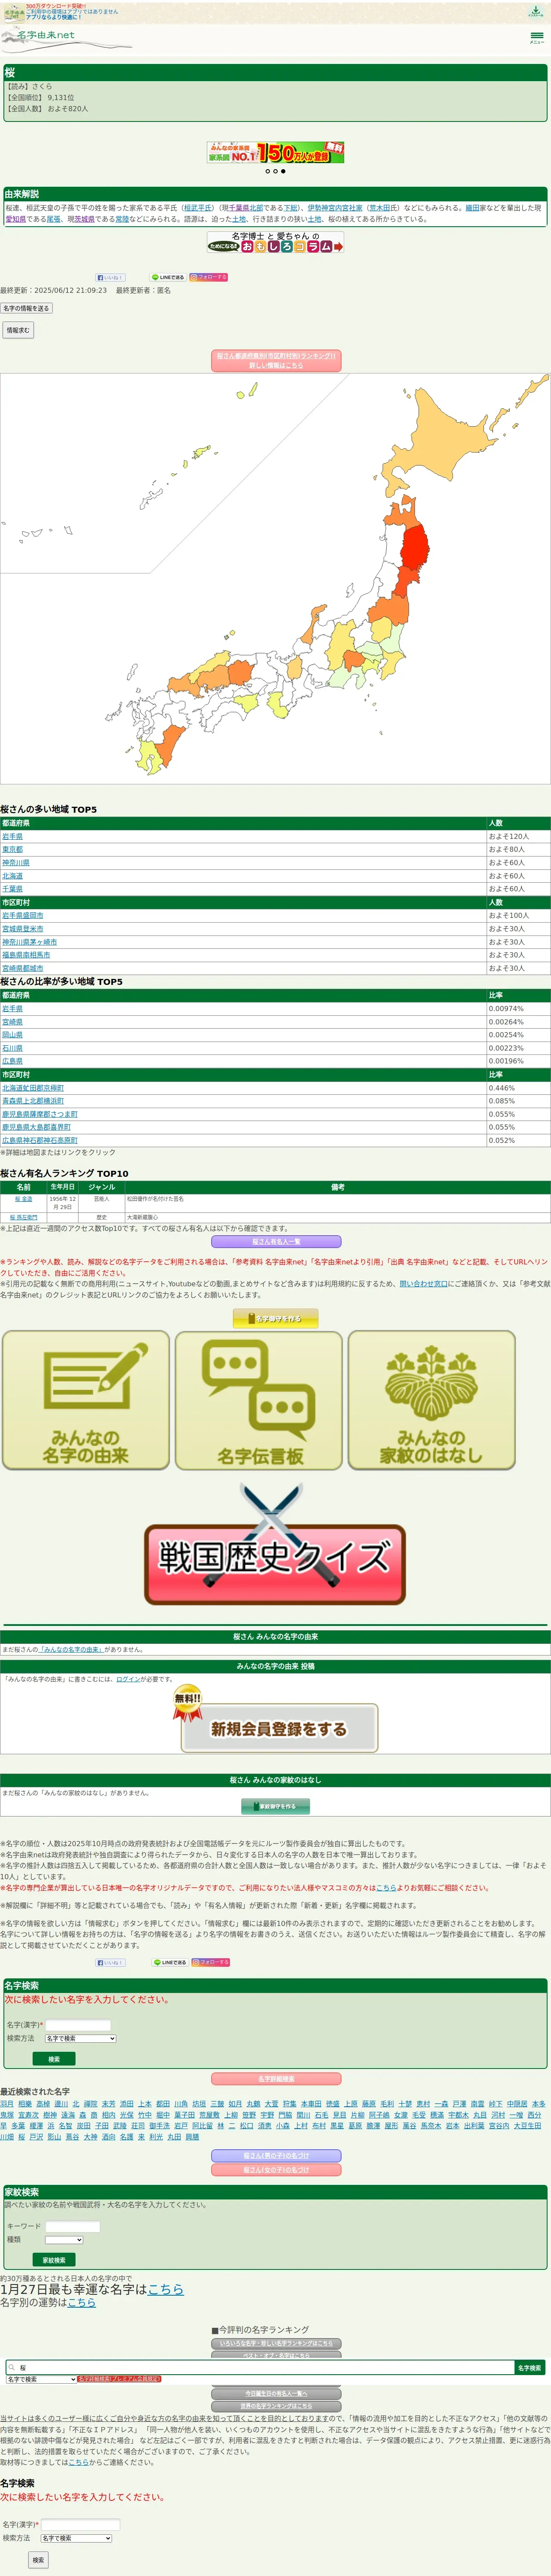Click 名字検索 button on sticky search bar
The width and height of the screenshot is (551, 2576).
[x=530, y=2368]
